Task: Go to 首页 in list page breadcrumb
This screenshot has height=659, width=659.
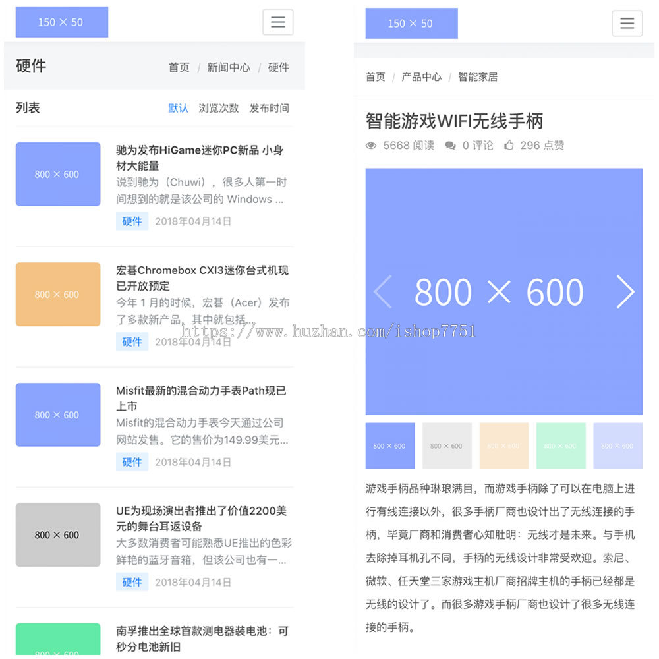Action: pyautogui.click(x=179, y=67)
